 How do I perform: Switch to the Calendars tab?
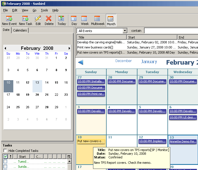(x=20, y=30)
